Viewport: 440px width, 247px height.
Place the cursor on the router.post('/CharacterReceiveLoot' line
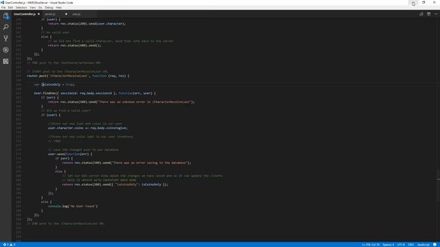pyautogui.click(x=78, y=76)
